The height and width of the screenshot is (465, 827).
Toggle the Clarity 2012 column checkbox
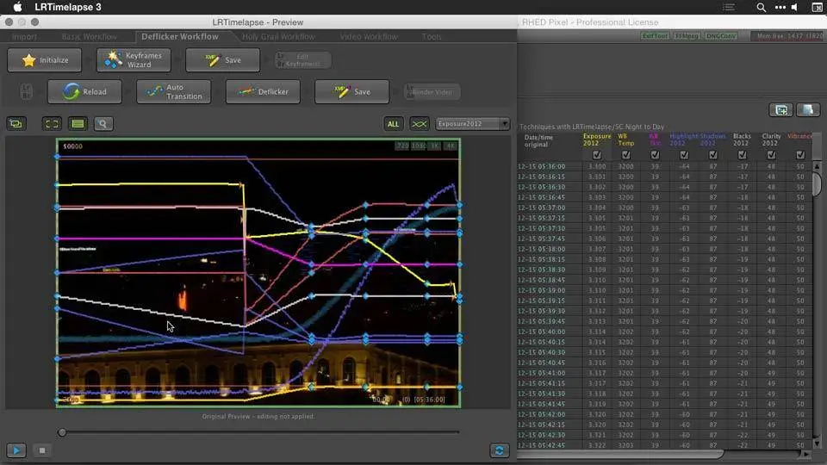[x=771, y=155]
